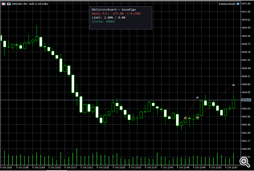Image resolution: width=254 pixels, height=171 pixels.
Task: Click the '6 Oct 23:57' time label
Action: point(232,167)
